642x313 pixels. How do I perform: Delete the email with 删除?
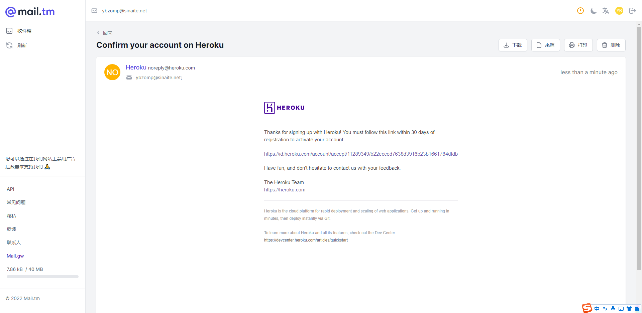point(611,45)
